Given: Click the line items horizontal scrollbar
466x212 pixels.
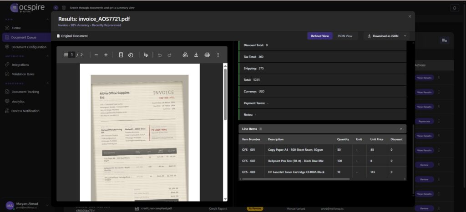Looking at the screenshot, I should point(296,179).
